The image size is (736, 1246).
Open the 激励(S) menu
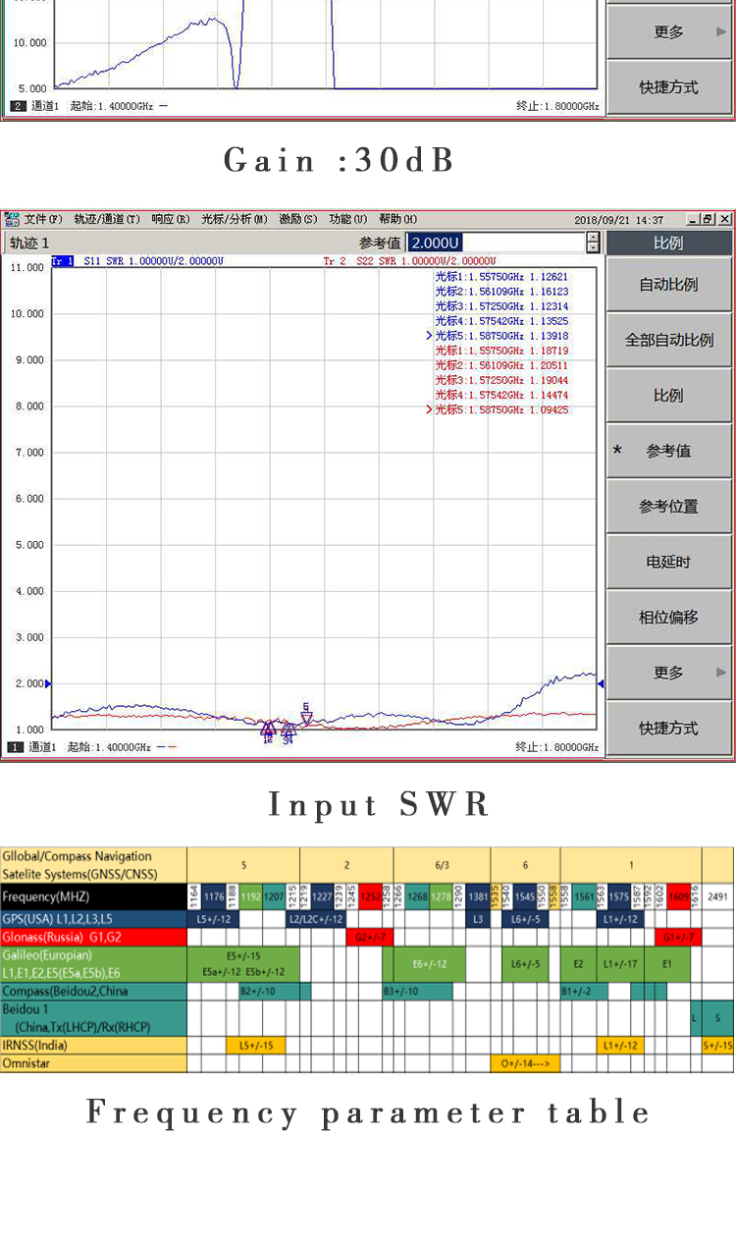[298, 219]
